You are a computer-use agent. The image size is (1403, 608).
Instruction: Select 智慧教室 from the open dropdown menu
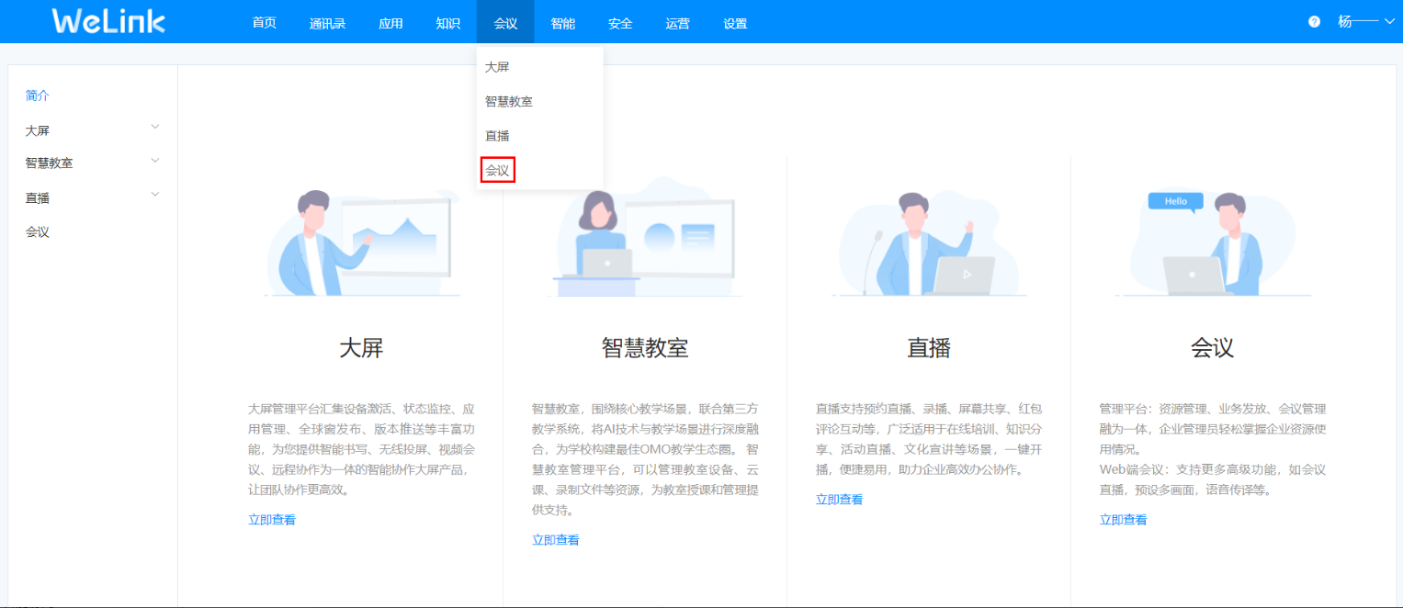coord(508,101)
